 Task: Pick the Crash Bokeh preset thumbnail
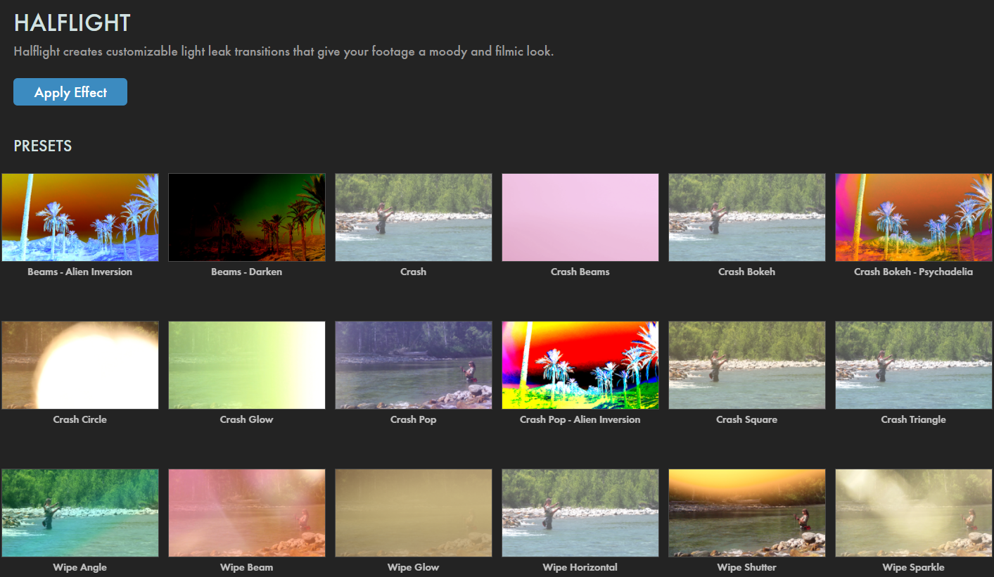747,217
